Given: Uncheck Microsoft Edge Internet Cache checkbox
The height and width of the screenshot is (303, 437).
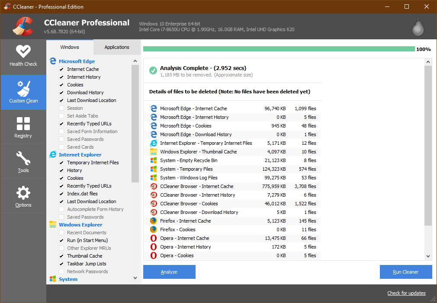Looking at the screenshot, I should pyautogui.click(x=61, y=69).
